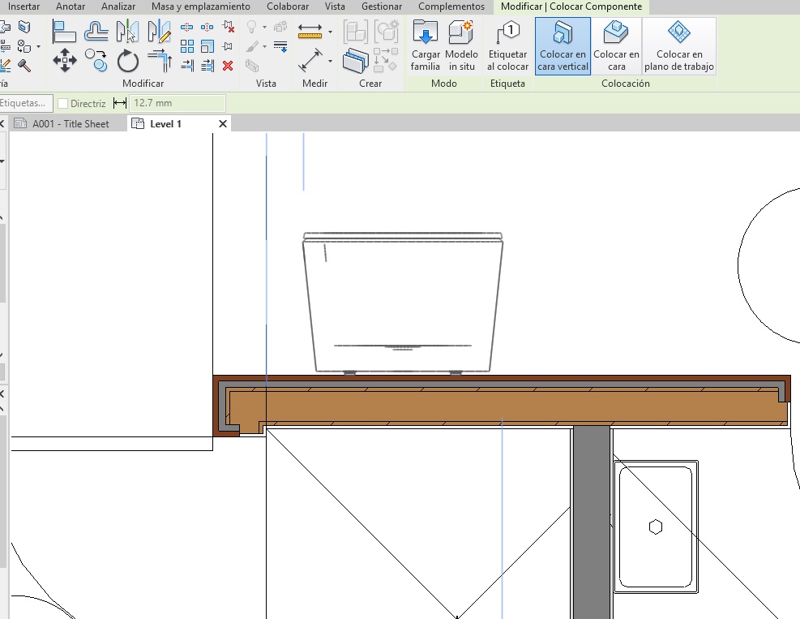This screenshot has width=800, height=619.
Task: Click the red X Delete icon
Action: (228, 66)
